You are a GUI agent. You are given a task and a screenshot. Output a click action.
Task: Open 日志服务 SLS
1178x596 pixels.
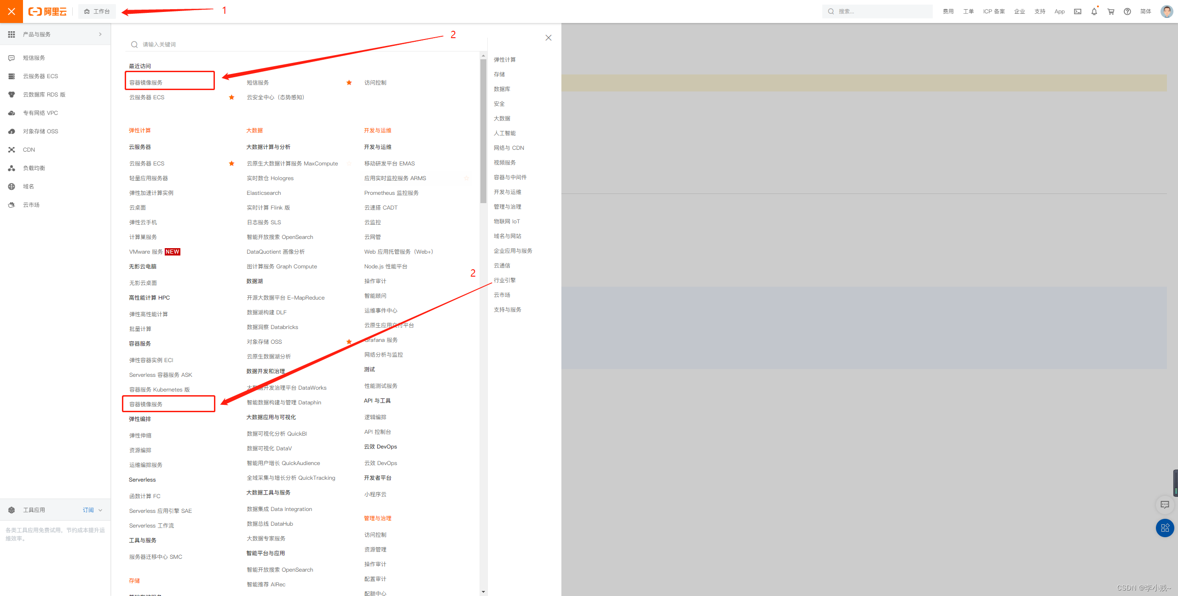(264, 222)
